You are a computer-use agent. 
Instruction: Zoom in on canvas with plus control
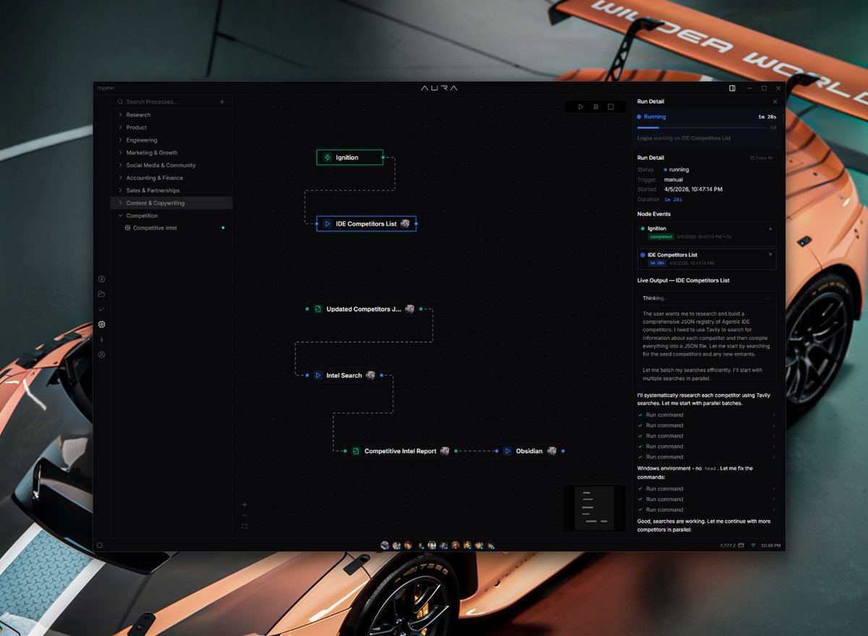tap(244, 504)
